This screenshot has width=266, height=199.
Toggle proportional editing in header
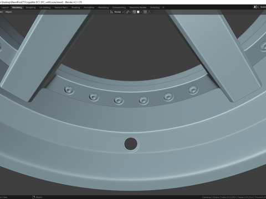click(x=145, y=12)
